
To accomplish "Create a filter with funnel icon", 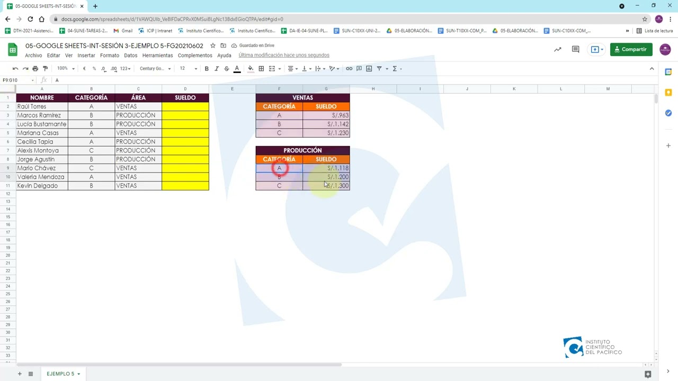I will click(379, 69).
